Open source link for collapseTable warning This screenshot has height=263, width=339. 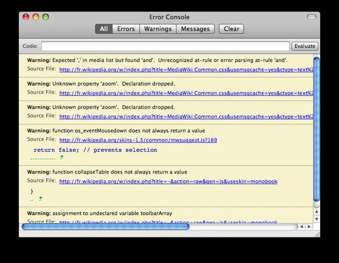point(168,181)
